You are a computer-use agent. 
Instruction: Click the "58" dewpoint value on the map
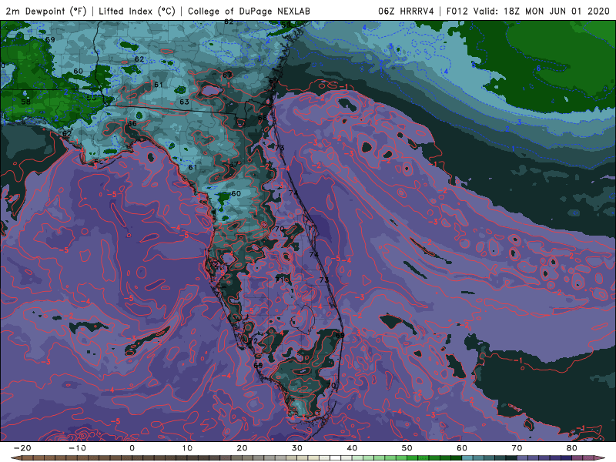25,102
